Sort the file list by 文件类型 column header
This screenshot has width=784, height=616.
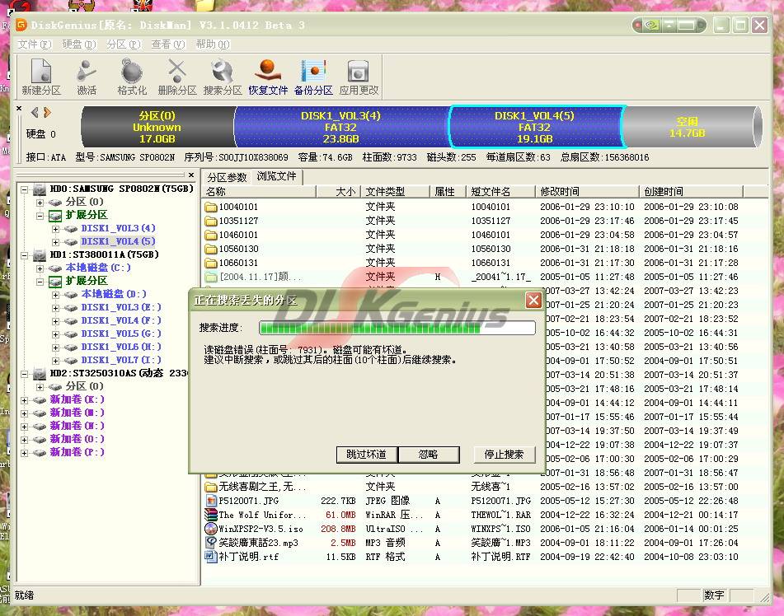(x=395, y=191)
